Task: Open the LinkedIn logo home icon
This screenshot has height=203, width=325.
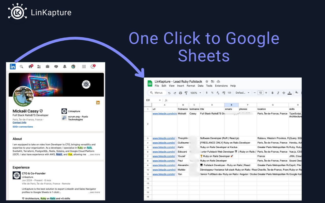Action: 13,66
